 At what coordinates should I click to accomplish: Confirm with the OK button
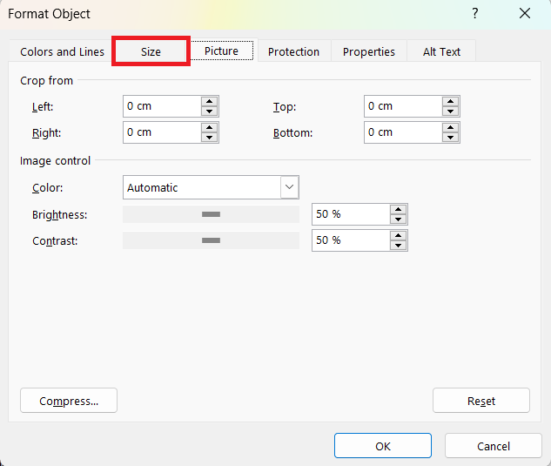pos(383,446)
